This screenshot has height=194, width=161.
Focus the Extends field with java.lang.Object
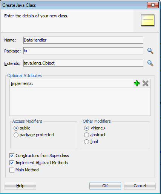[83, 63]
